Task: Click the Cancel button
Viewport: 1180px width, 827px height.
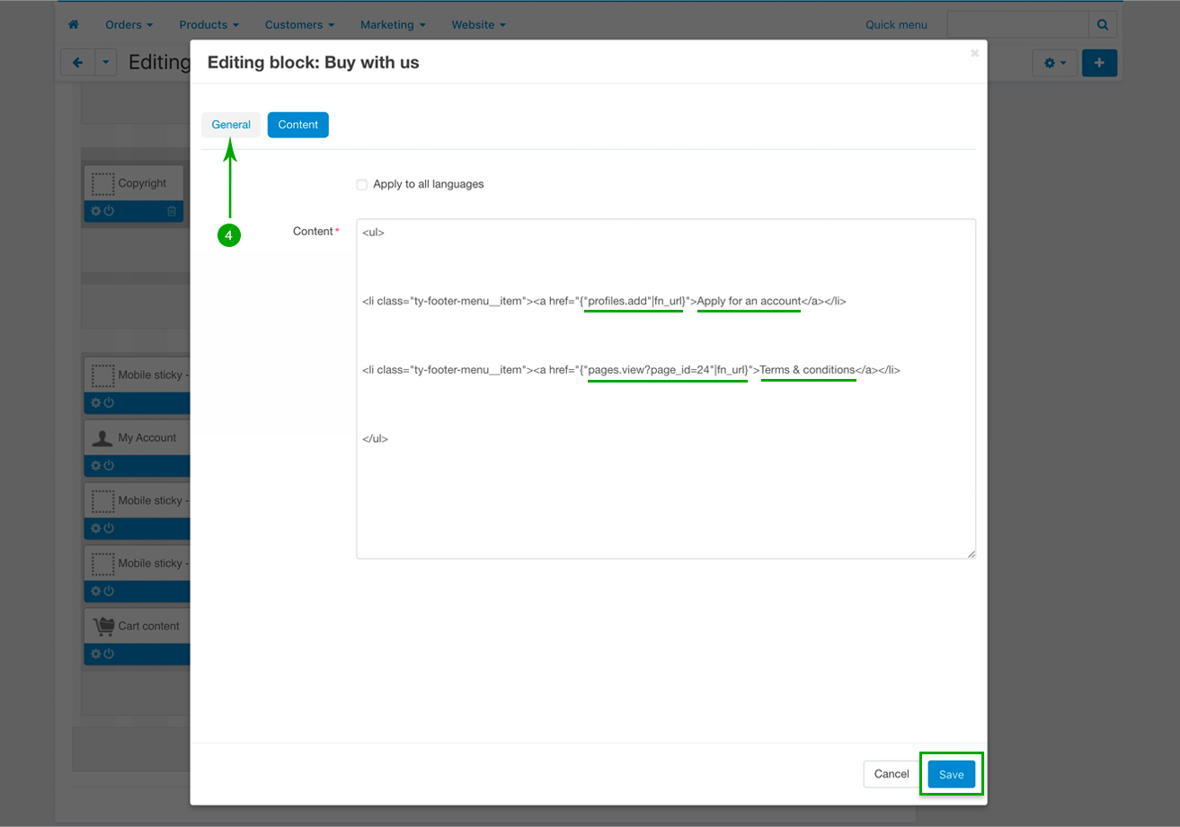Action: (892, 774)
